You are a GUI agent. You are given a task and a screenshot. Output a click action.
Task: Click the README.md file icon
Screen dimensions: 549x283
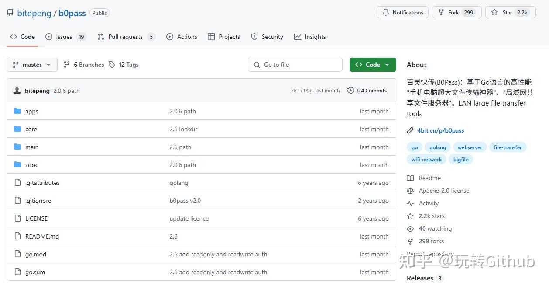(17, 236)
